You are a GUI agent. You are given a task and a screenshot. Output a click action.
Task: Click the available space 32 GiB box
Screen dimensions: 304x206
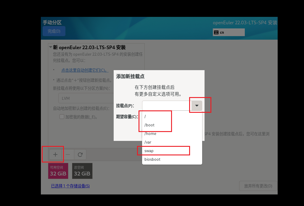click(58, 171)
